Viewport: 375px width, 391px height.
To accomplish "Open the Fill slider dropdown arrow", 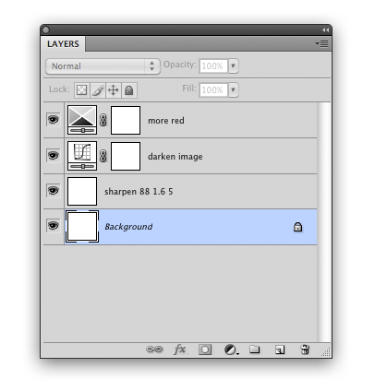I will tap(234, 89).
